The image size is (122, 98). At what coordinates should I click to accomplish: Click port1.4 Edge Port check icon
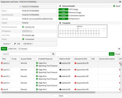37,83
